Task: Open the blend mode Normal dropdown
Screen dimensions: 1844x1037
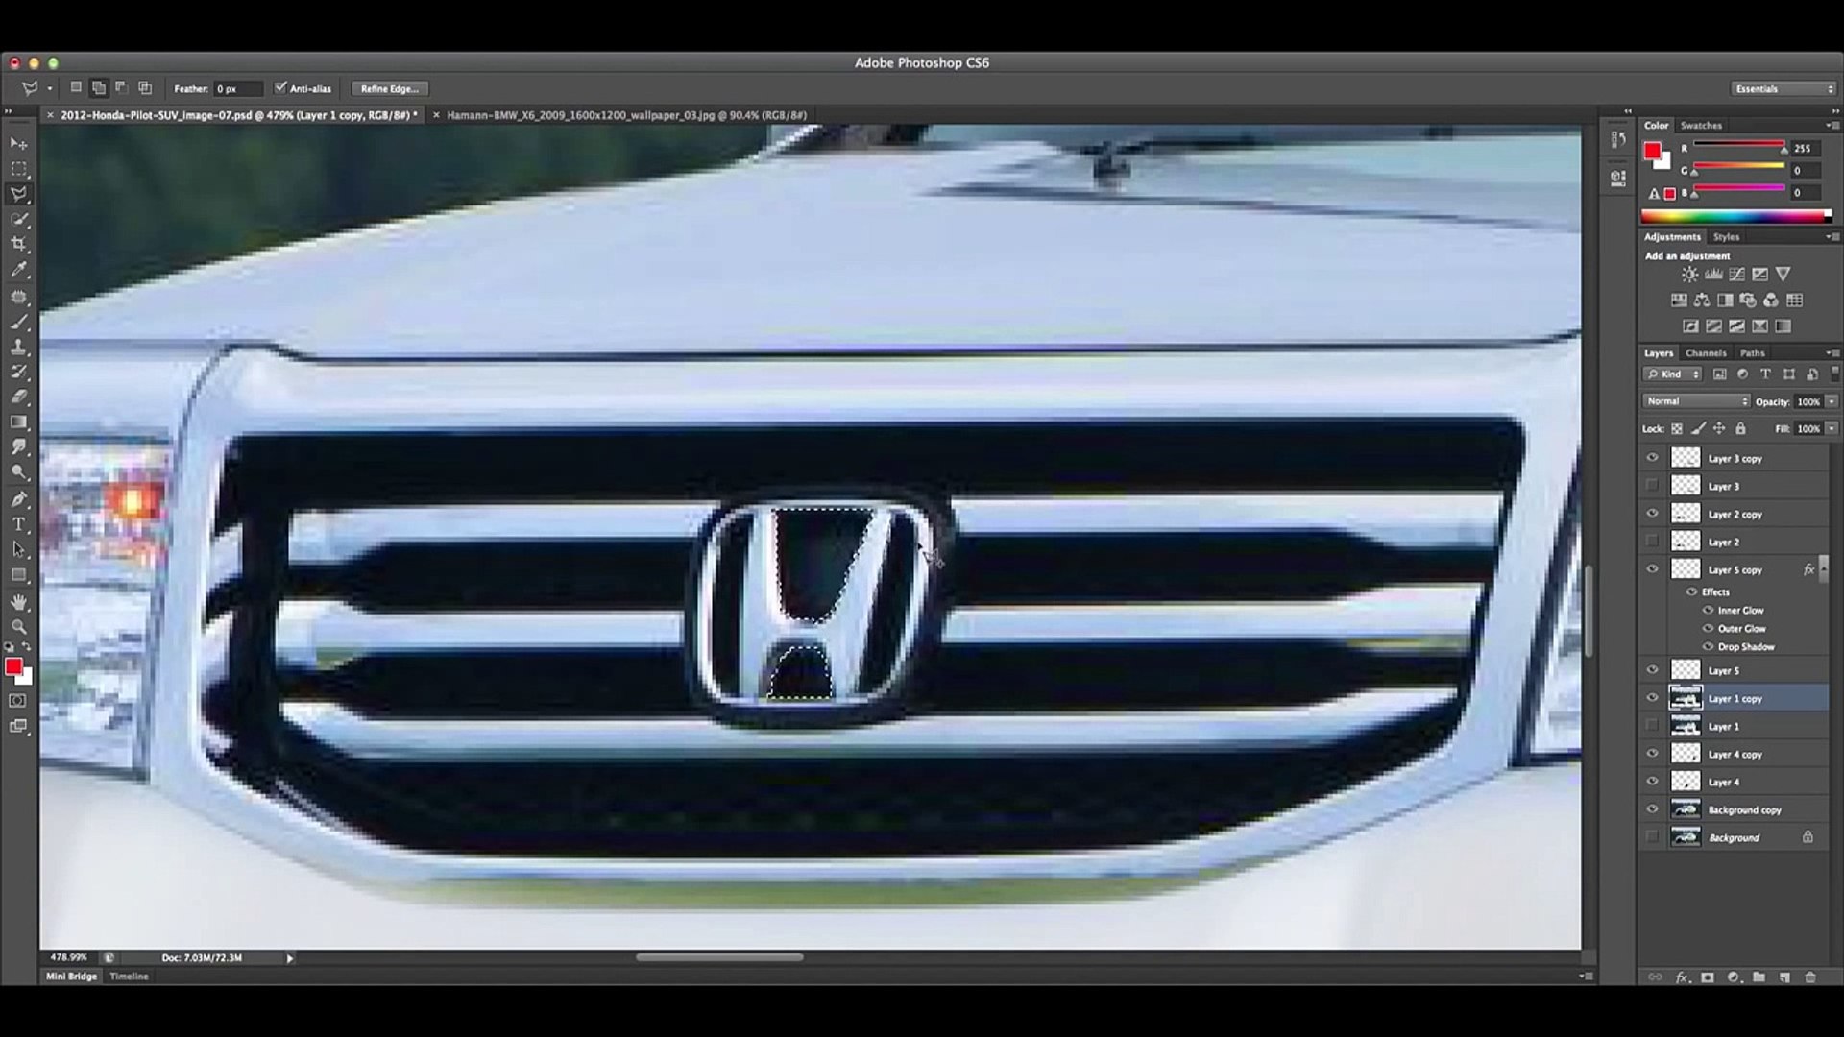Action: (1696, 401)
